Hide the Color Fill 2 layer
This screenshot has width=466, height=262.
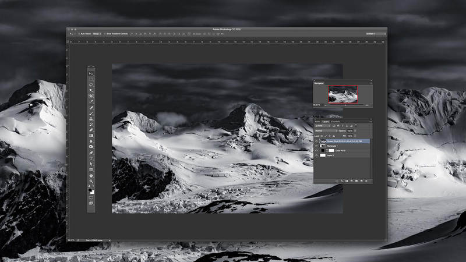[x=316, y=150]
